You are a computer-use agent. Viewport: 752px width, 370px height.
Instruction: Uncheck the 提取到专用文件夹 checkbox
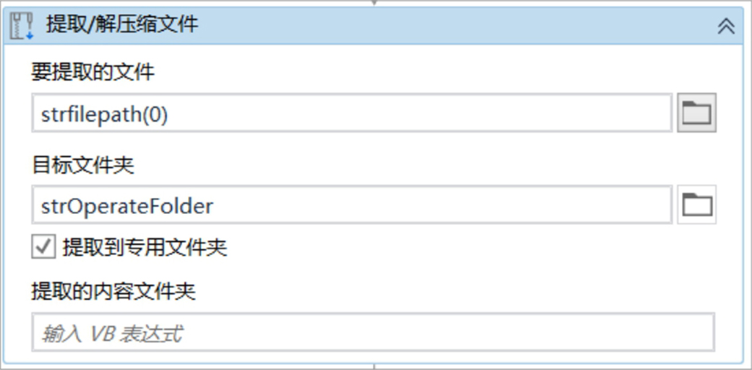tap(43, 247)
